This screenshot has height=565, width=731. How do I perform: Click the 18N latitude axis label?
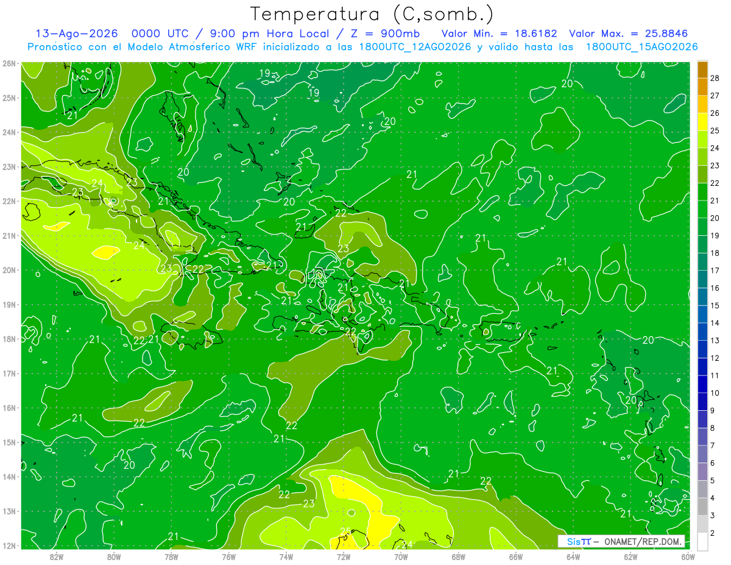(9, 339)
